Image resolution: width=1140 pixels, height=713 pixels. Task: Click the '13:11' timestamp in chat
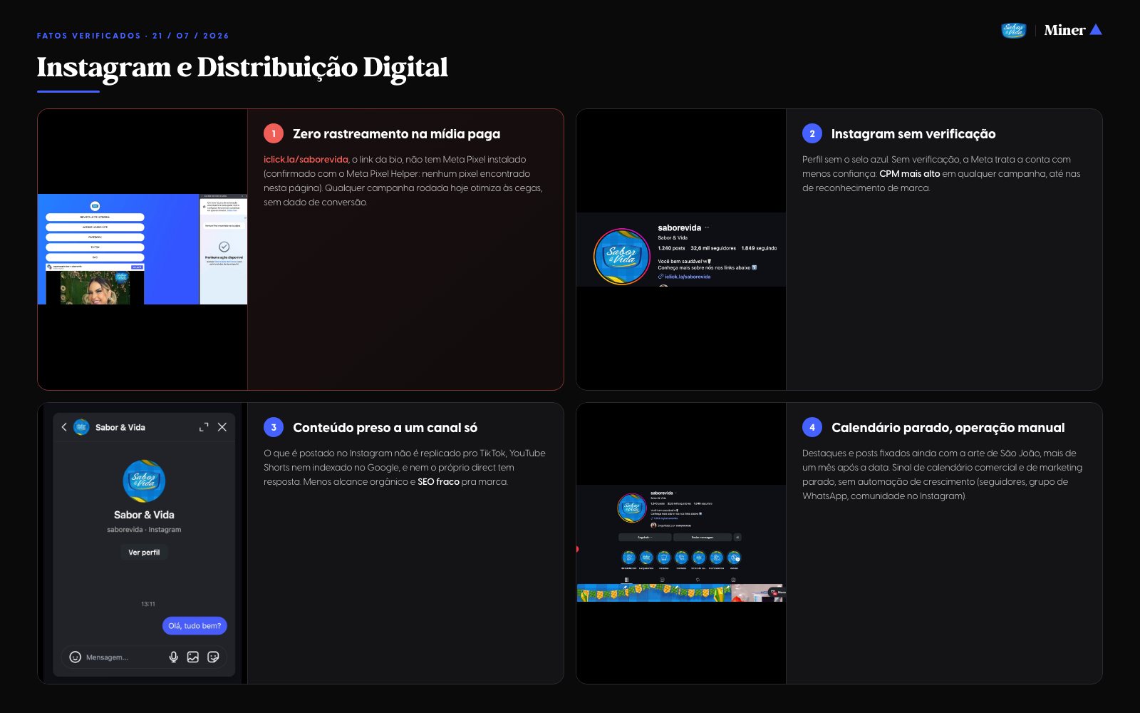coord(148,604)
